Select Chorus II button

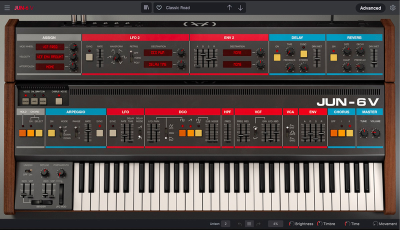coord(349,133)
